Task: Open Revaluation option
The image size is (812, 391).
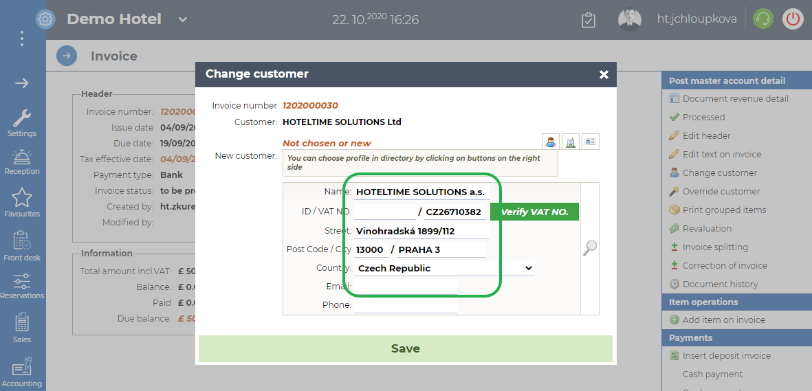Action: pos(707,228)
